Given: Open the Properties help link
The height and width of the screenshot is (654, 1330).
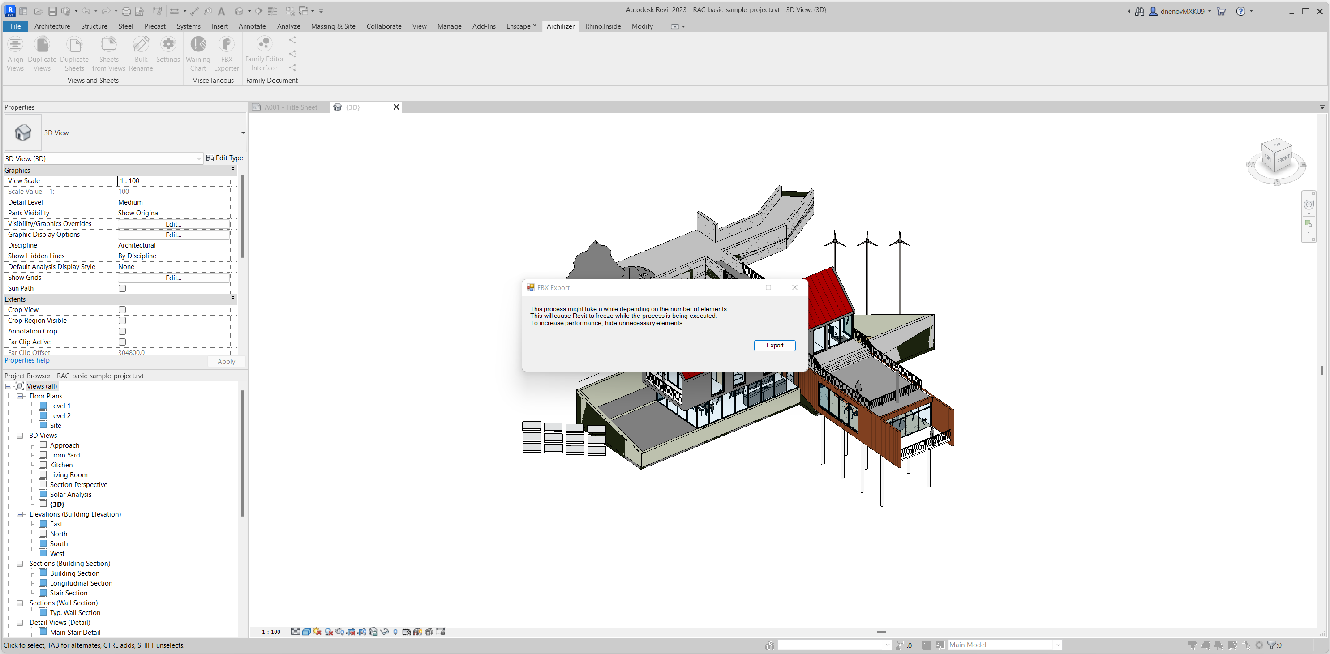Looking at the screenshot, I should click(x=27, y=360).
